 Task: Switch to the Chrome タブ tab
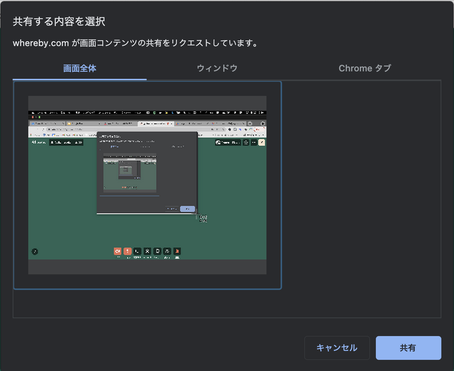365,68
